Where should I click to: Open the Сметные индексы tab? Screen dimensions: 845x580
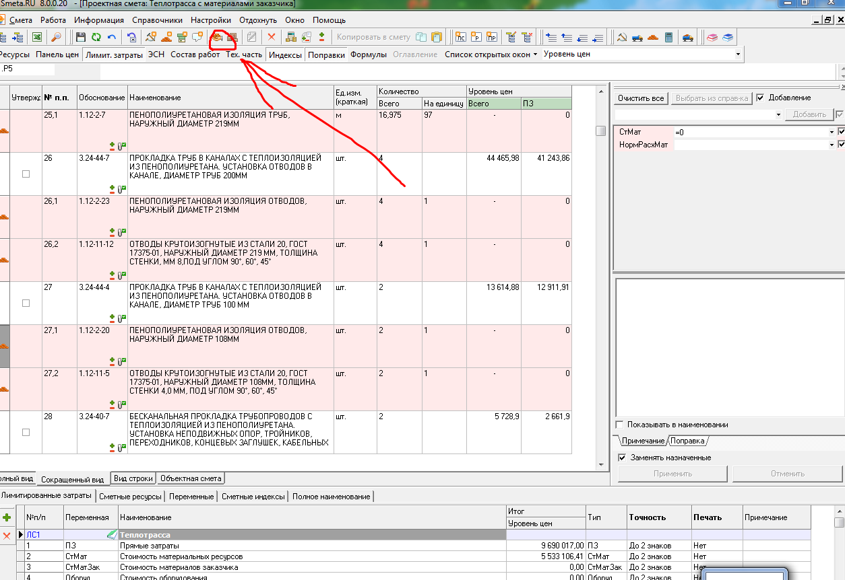click(x=253, y=496)
